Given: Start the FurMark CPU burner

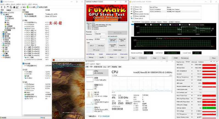Looking at the screenshot, I should [96, 50].
